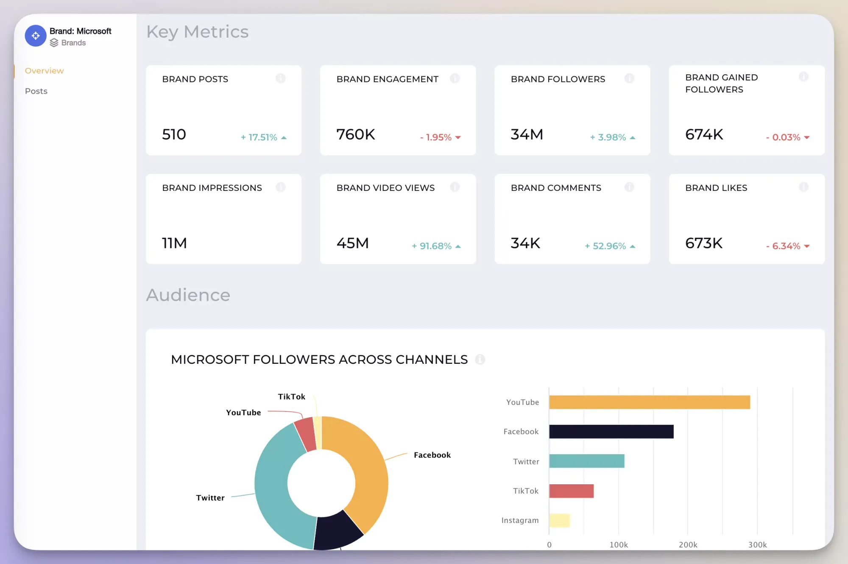848x564 pixels.
Task: Click the 510 Brand Posts value
Action: click(174, 134)
